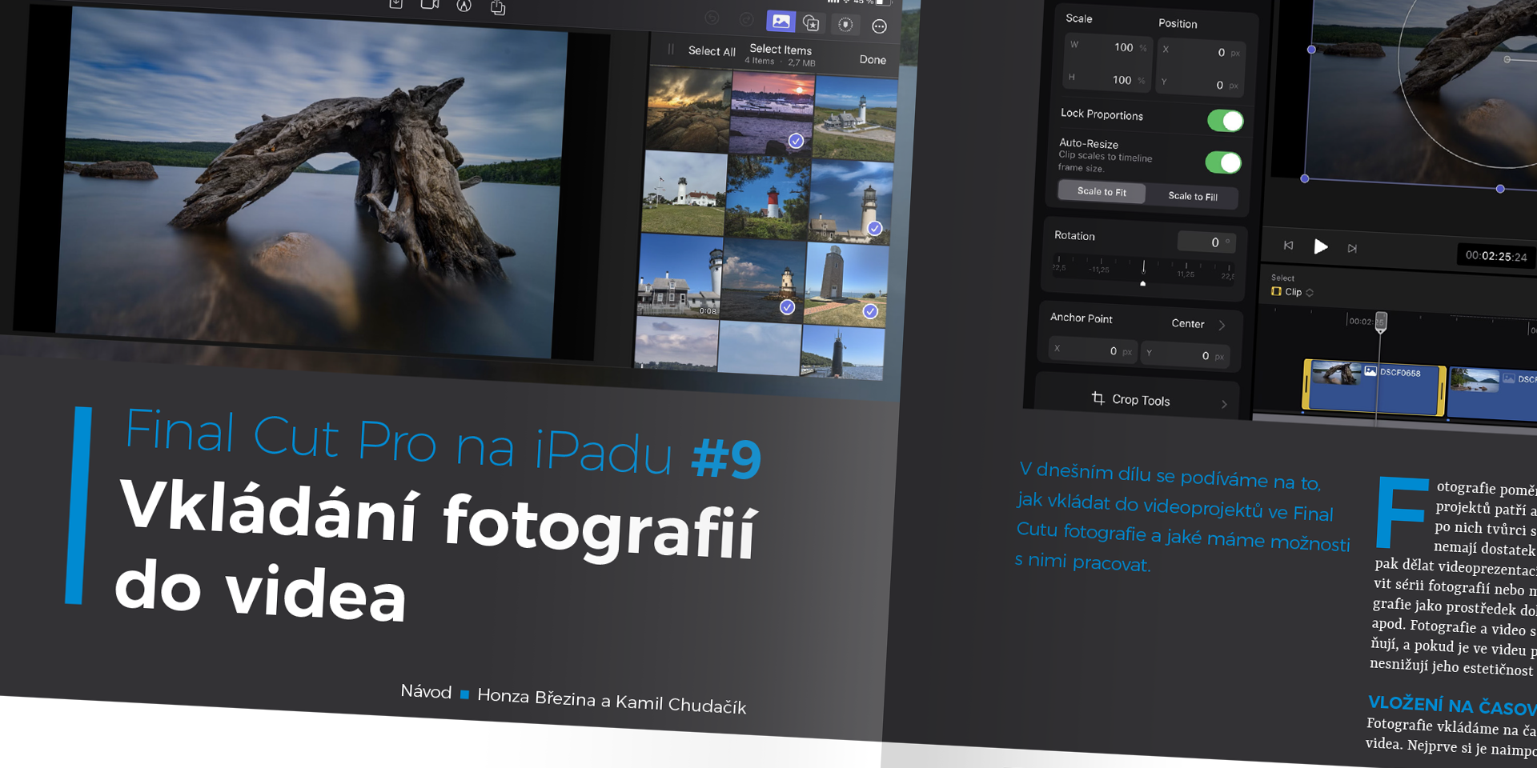1537x768 pixels.
Task: Uncheck the selected sunset harbor photo
Action: (x=795, y=141)
